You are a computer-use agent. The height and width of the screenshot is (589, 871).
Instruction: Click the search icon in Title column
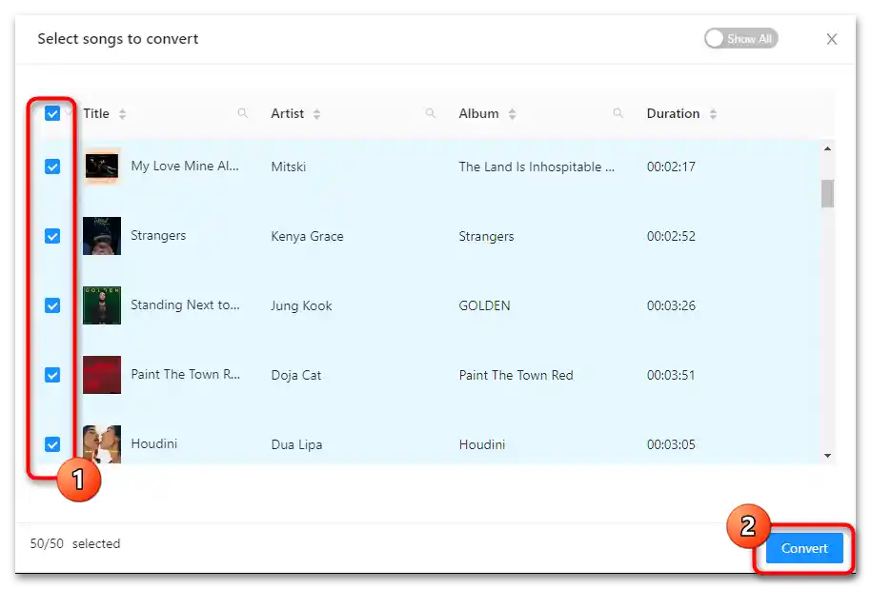click(x=243, y=113)
